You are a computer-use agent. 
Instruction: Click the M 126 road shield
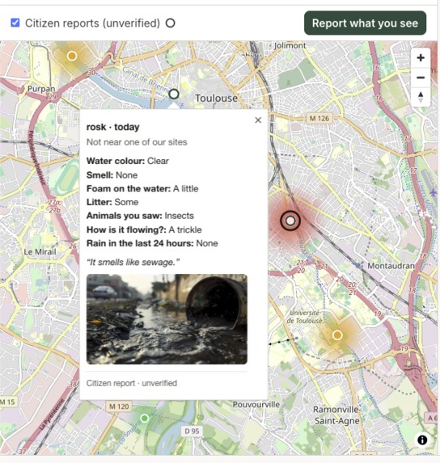319,119
